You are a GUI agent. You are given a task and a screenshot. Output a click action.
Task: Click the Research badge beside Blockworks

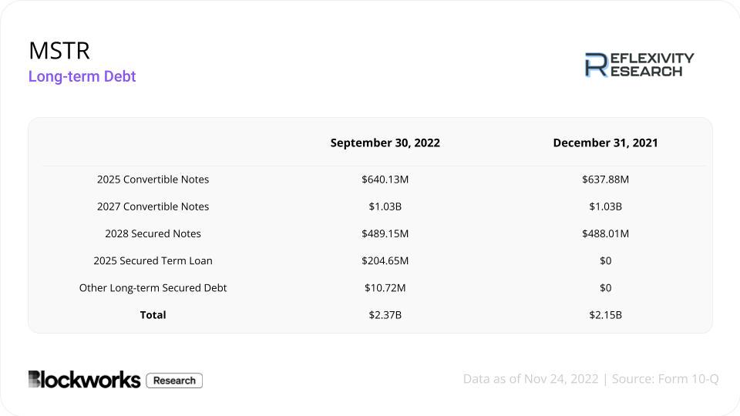click(x=174, y=381)
